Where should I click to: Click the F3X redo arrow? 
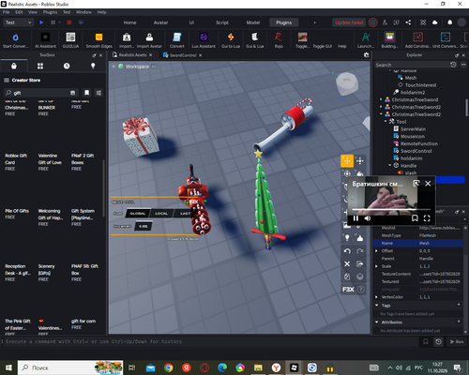pyautogui.click(x=360, y=251)
